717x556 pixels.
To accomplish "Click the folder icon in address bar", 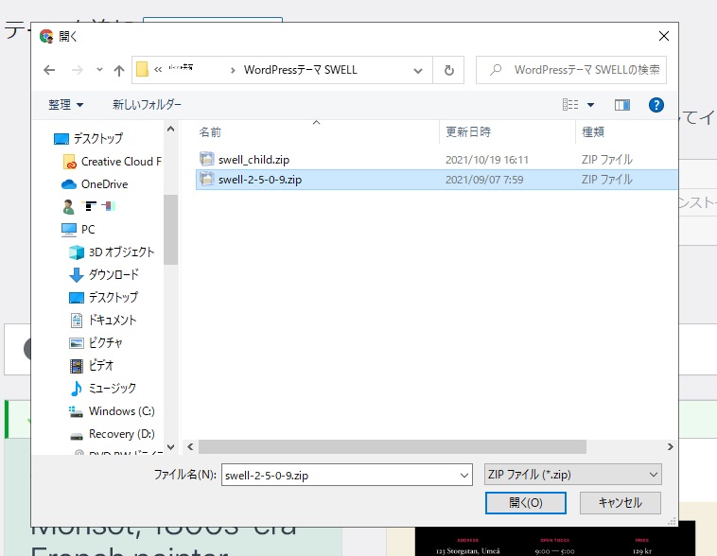I will click(x=142, y=70).
